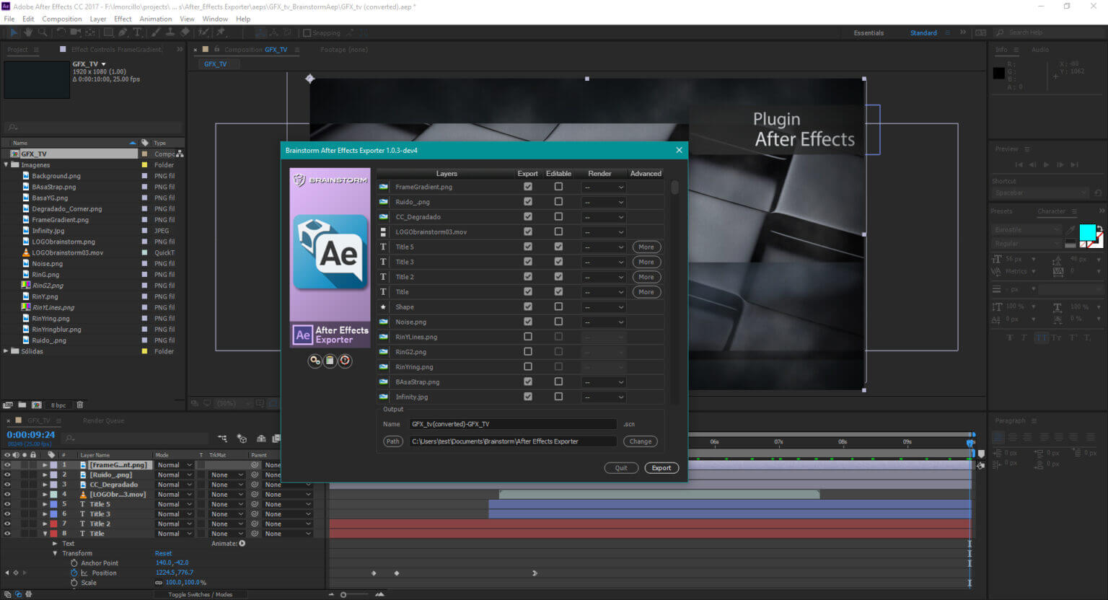Click the exporter help lifebuoy icon
Image resolution: width=1108 pixels, height=600 pixels.
tap(346, 361)
